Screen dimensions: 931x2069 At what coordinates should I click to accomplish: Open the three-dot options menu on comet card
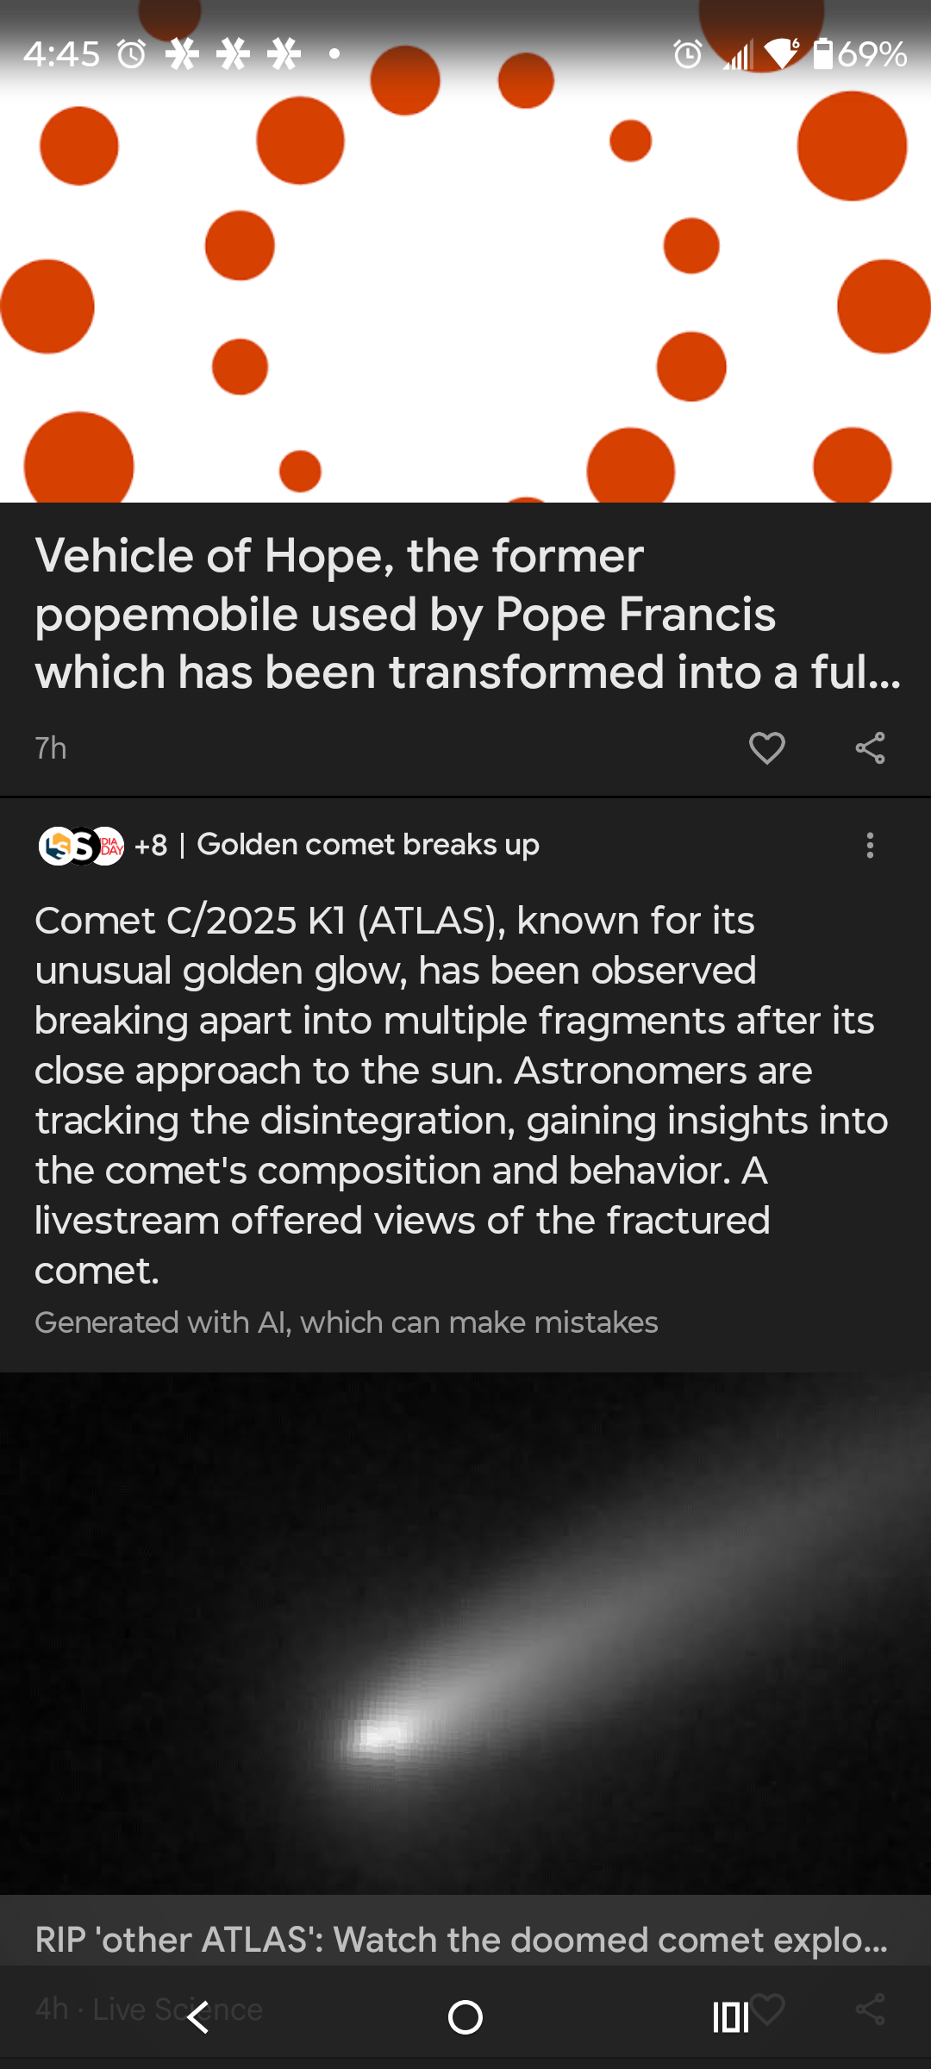(x=870, y=846)
